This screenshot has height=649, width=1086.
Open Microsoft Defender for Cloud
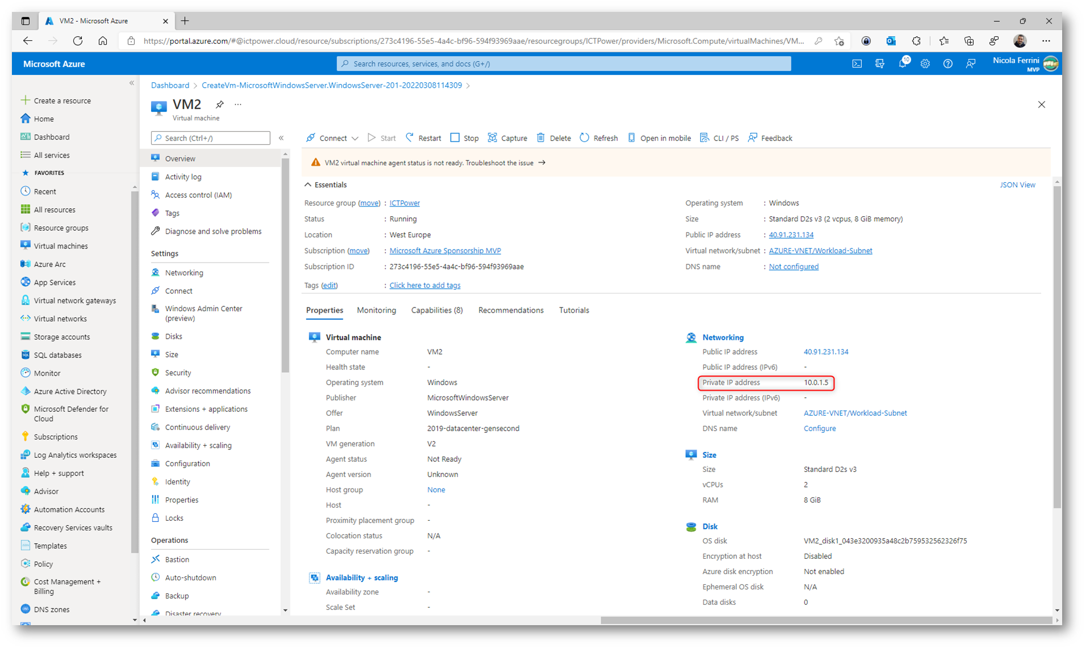pos(71,414)
